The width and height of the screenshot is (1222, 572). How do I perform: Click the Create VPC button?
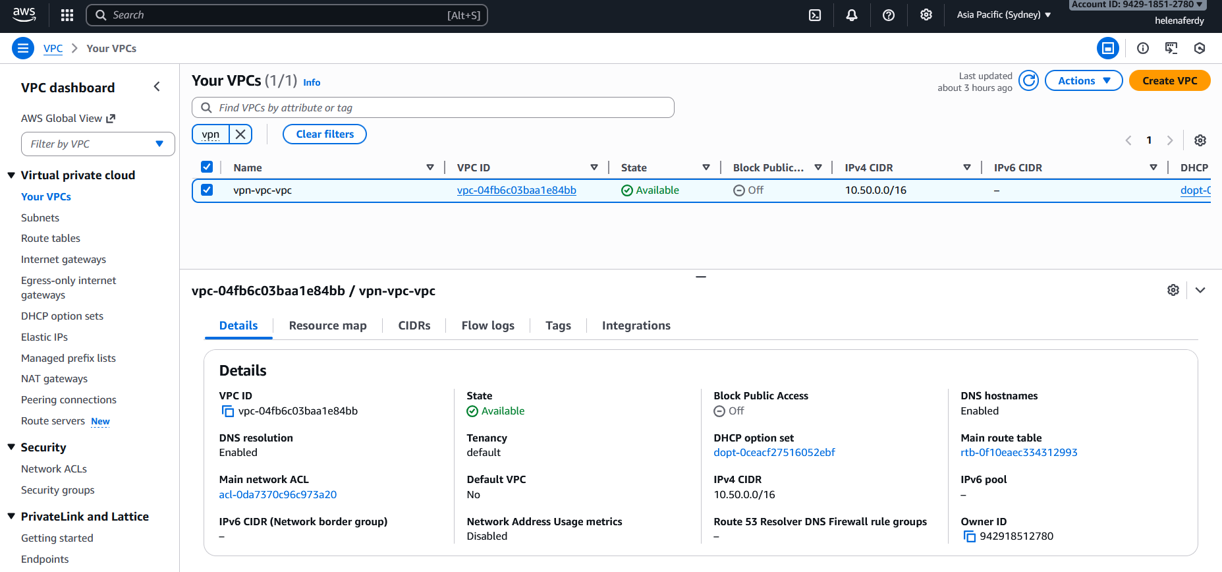point(1169,80)
